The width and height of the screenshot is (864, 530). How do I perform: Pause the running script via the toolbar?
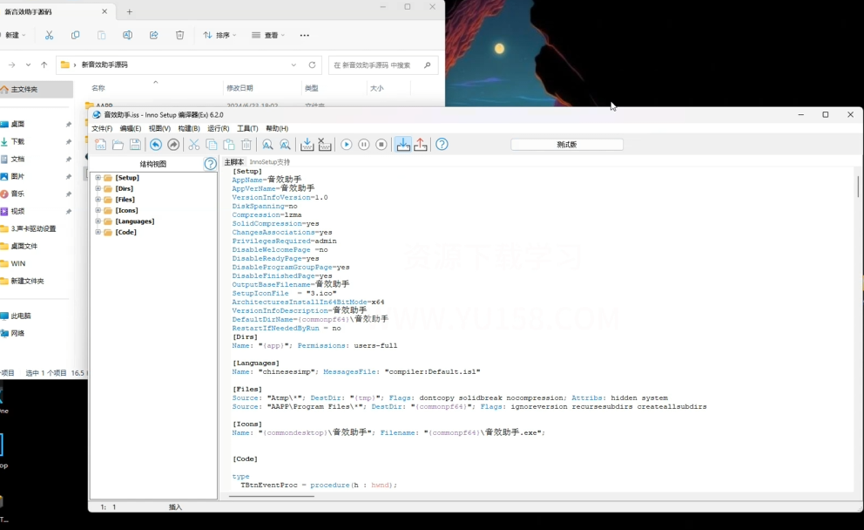364,145
